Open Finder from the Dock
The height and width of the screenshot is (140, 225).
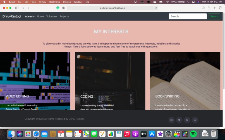pos(11,134)
